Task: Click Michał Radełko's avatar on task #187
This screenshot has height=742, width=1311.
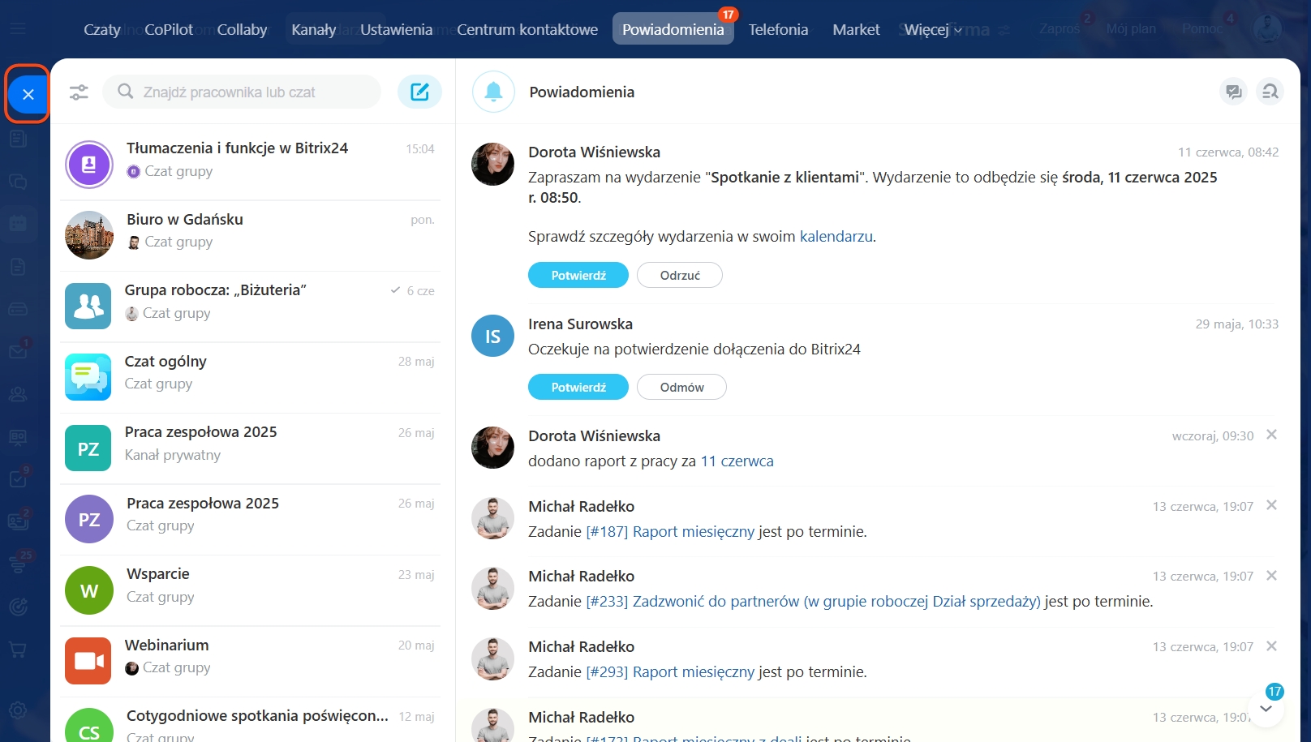Action: click(492, 518)
